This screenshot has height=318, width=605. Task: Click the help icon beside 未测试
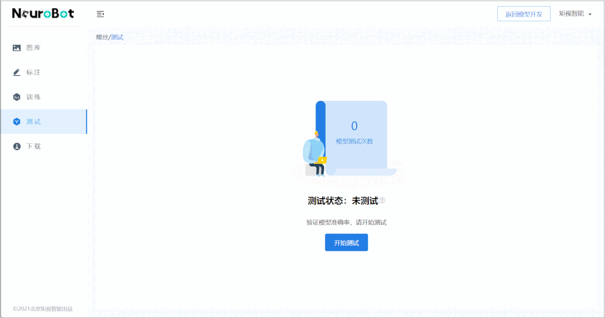click(382, 200)
